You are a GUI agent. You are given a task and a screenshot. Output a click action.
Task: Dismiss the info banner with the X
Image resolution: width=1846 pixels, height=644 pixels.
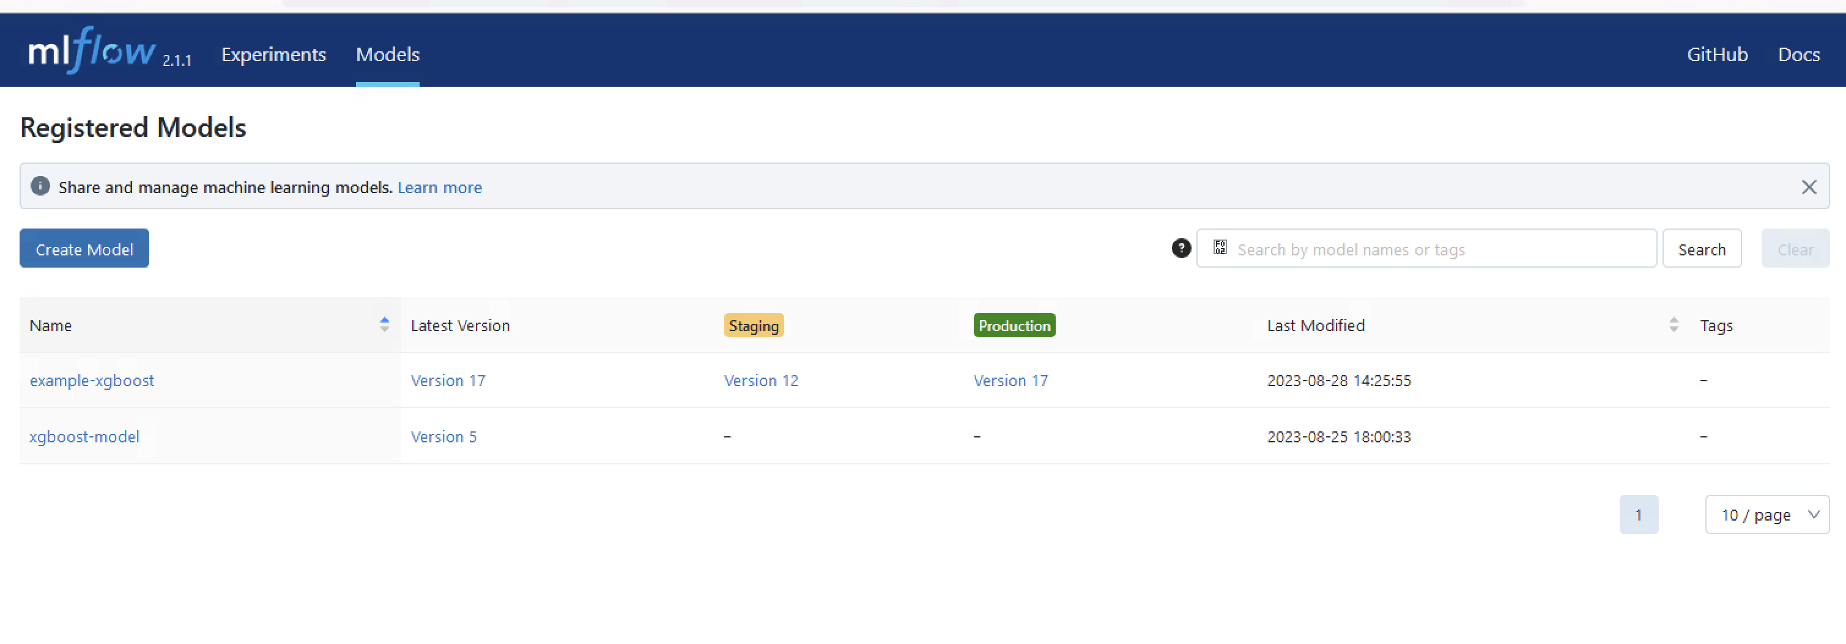point(1809,187)
